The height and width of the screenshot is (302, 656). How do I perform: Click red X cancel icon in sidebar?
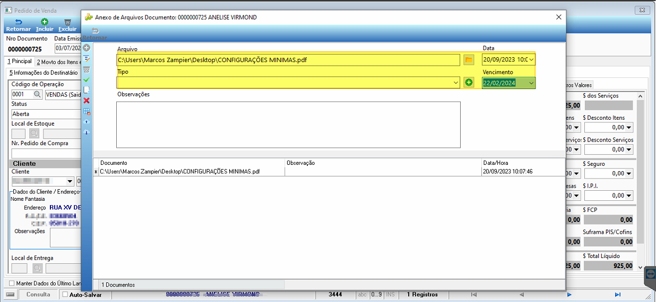tap(87, 101)
